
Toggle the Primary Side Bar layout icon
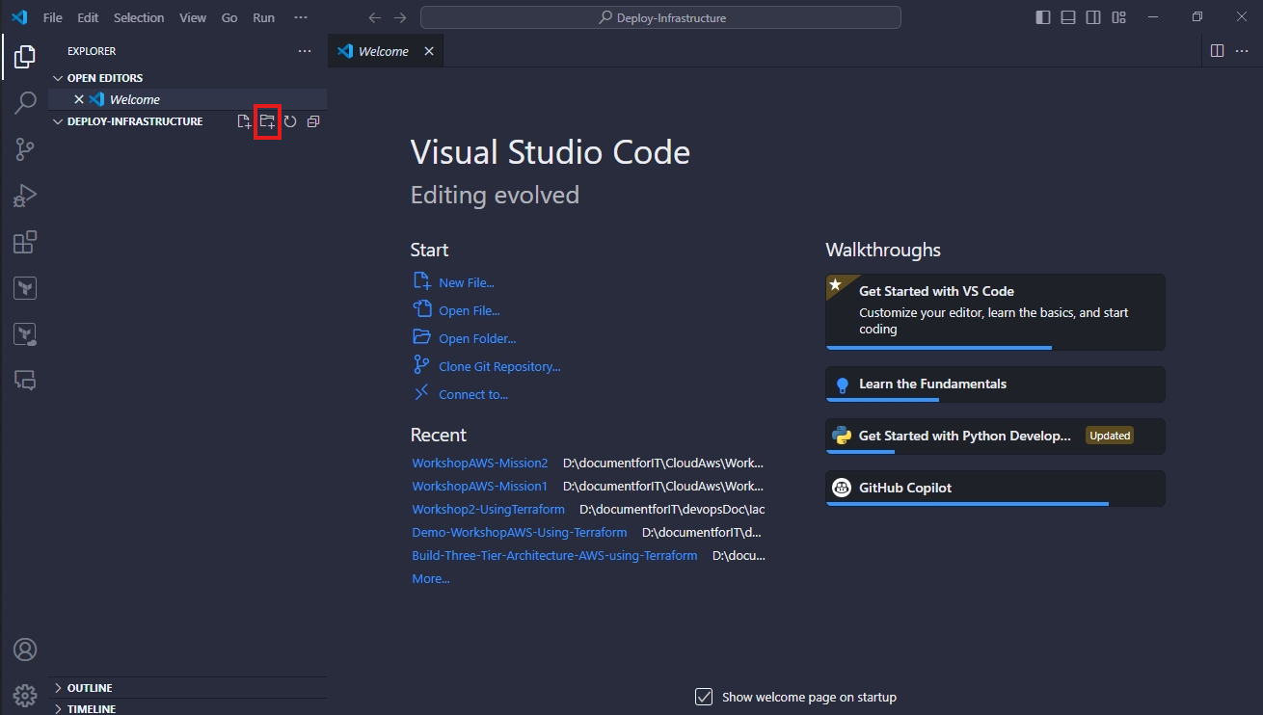(x=1043, y=17)
